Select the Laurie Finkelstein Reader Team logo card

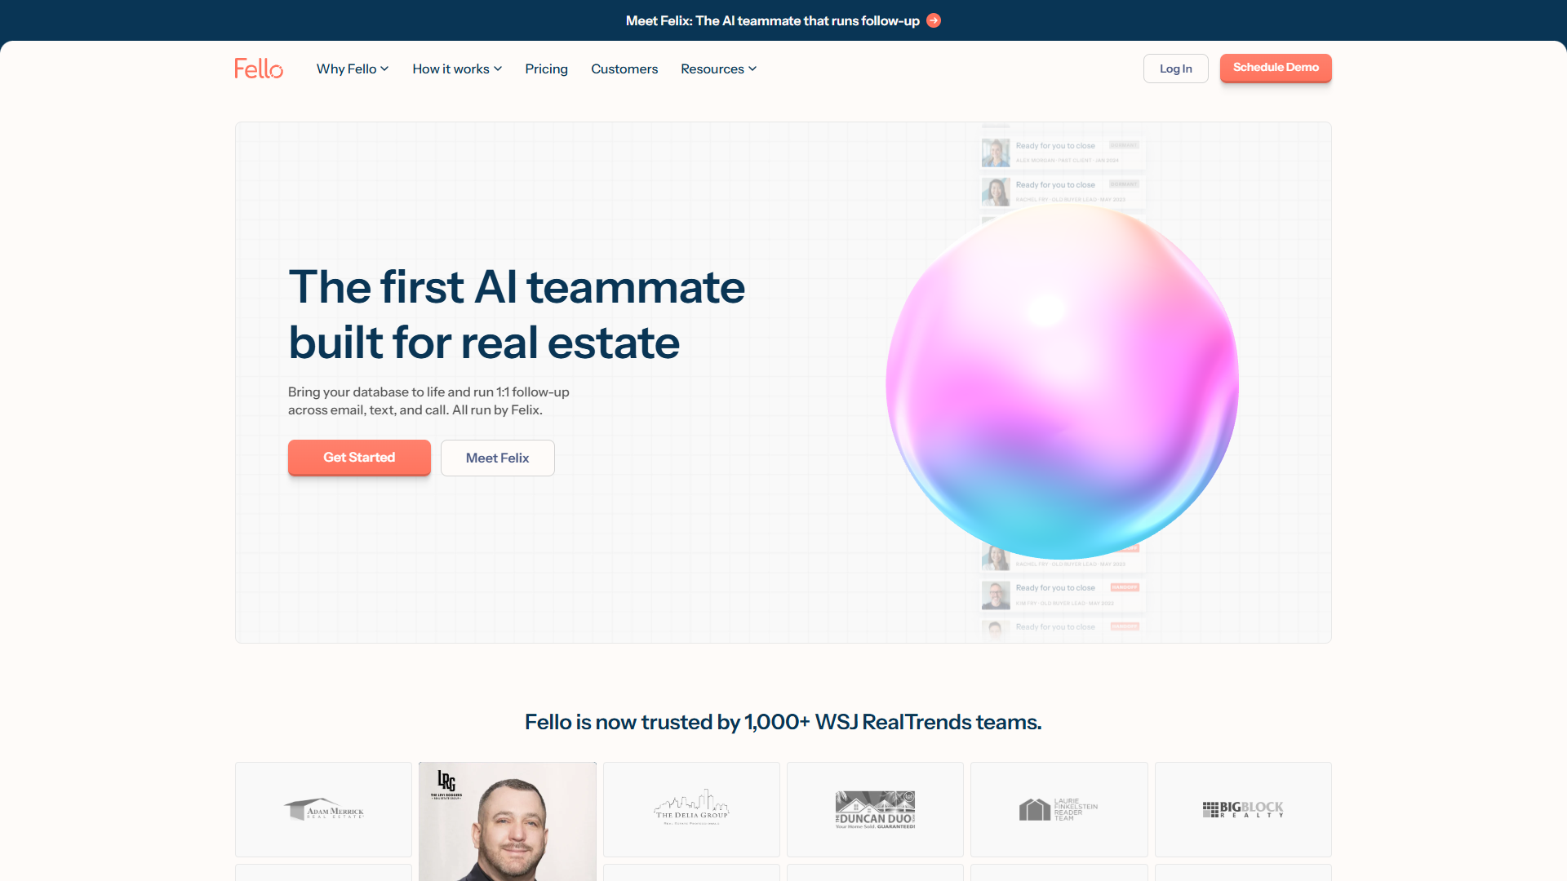point(1059,809)
